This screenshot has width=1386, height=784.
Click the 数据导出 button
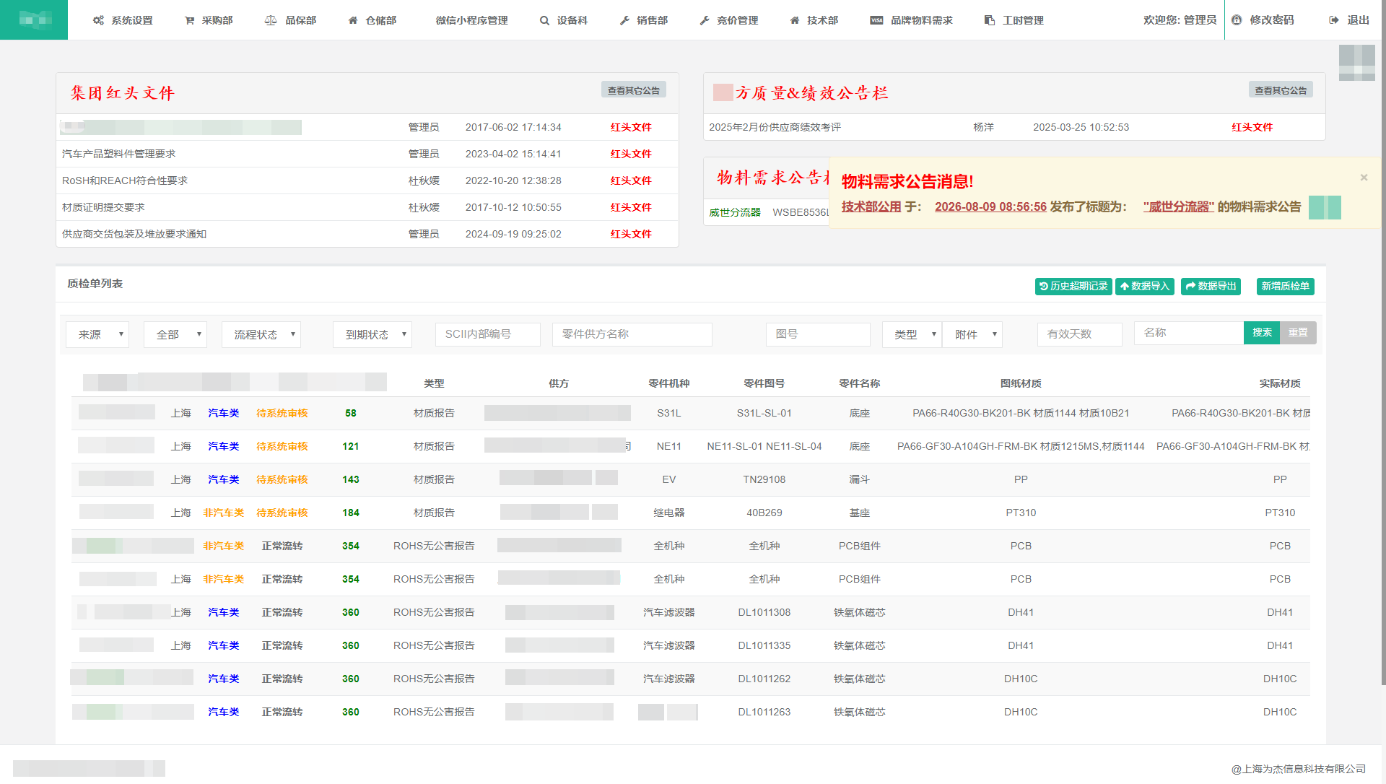[x=1211, y=287]
